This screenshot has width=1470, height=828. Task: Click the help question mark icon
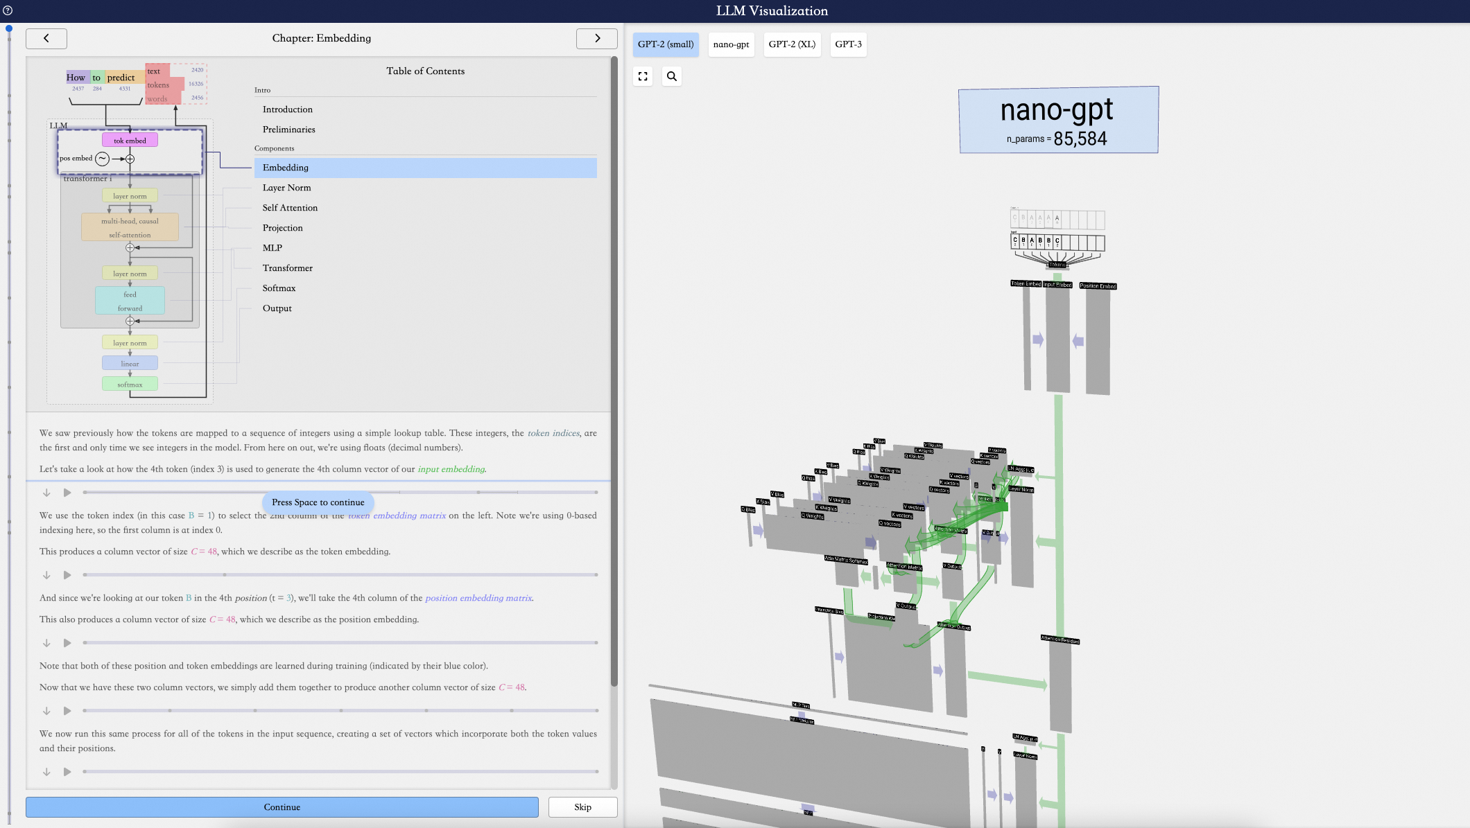pos(8,10)
